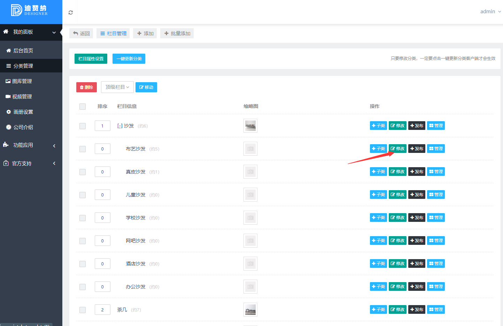The height and width of the screenshot is (326, 503).
Task: Click 子类 button in 真皮沙发 row
Action: pyautogui.click(x=378, y=172)
